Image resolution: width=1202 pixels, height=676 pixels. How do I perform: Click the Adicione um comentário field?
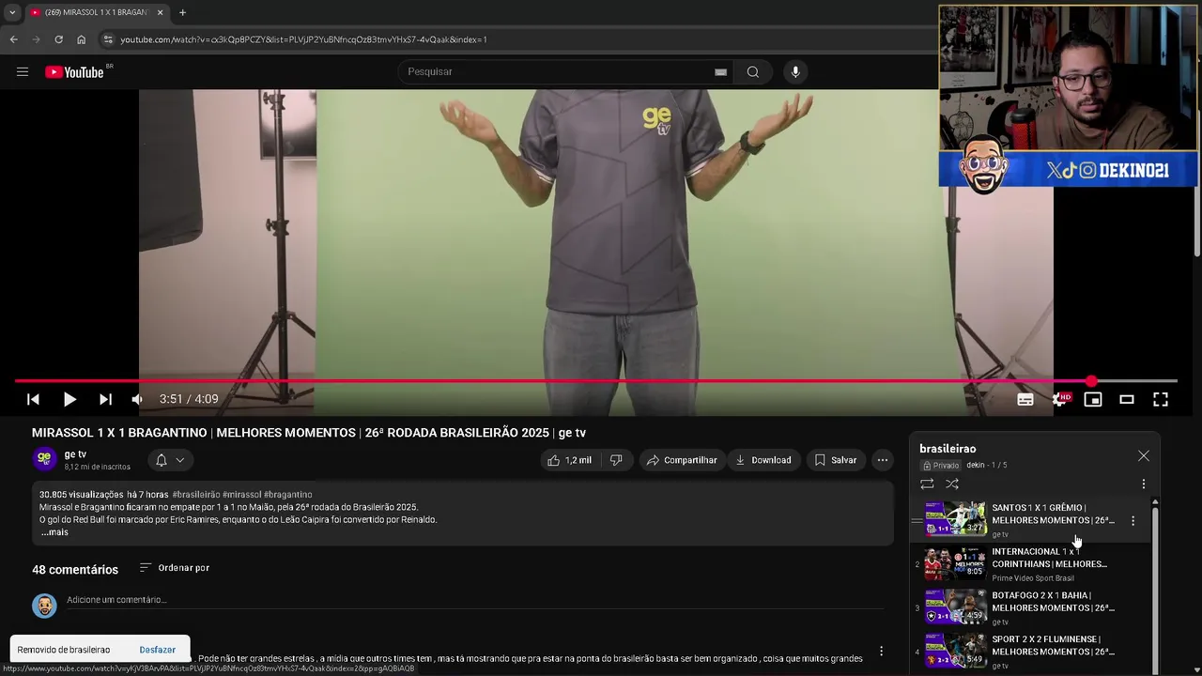[x=474, y=601]
